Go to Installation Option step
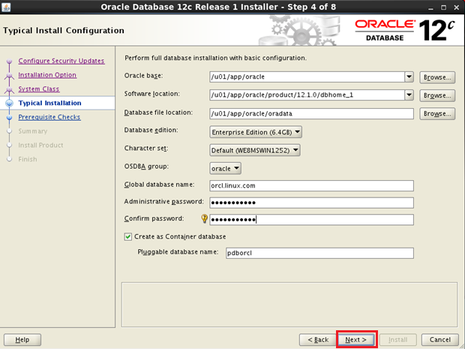465x349 pixels. (47, 75)
